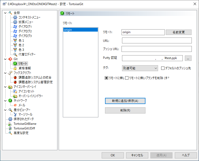Click the palette icon for 色 2
Screen dimensions: 199x161
15,45
